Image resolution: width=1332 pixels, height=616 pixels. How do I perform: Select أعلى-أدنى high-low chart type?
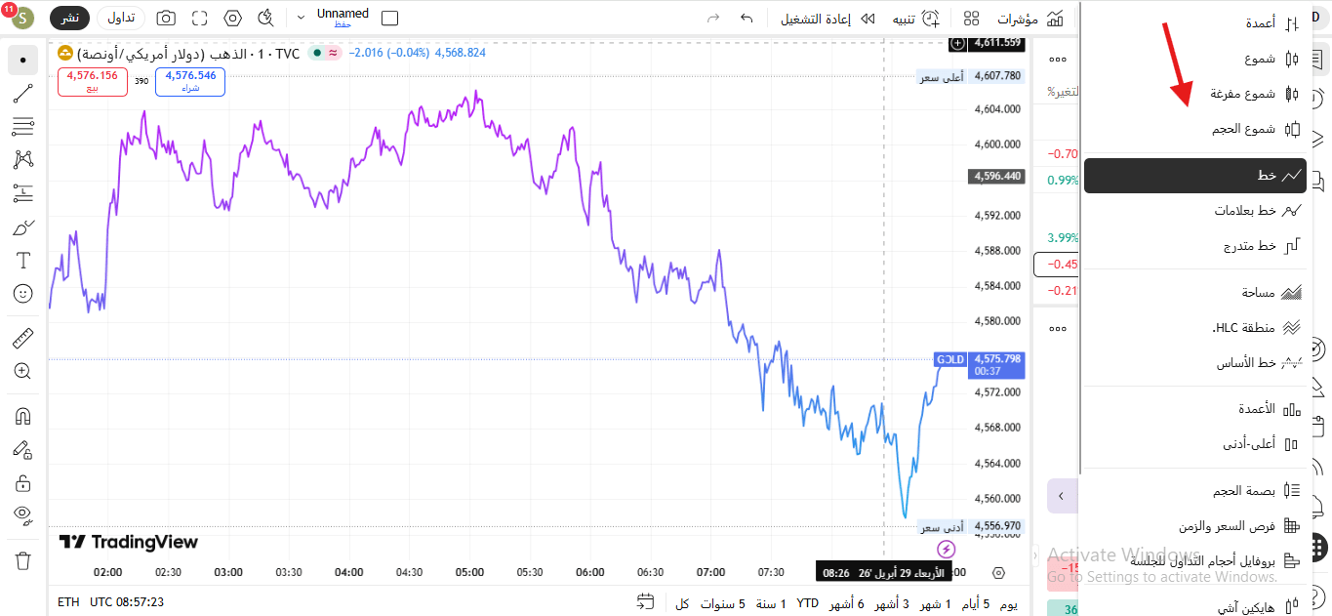pyautogui.click(x=1195, y=444)
